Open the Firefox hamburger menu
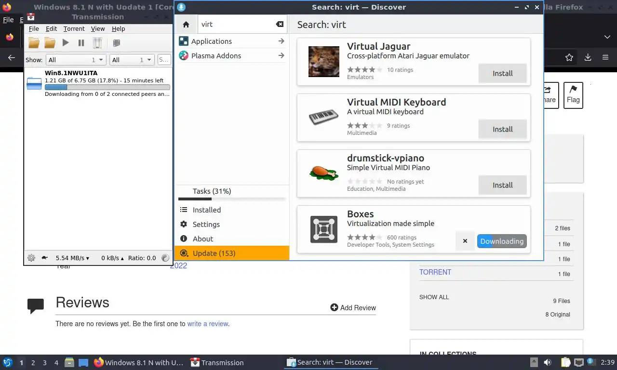This screenshot has width=617, height=370. 605,57
